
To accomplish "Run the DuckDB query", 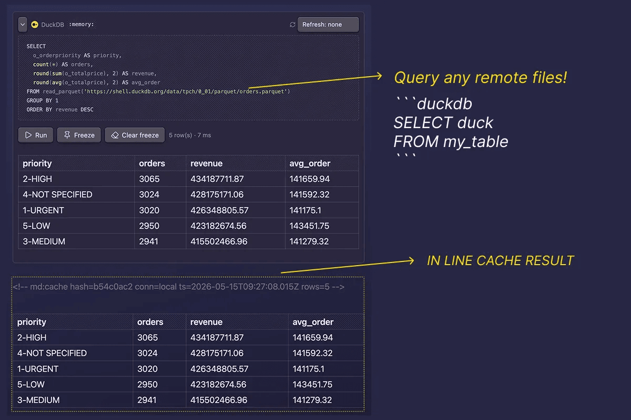I will click(x=35, y=135).
